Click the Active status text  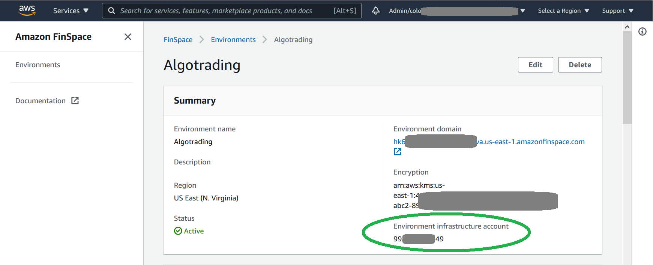tap(194, 231)
